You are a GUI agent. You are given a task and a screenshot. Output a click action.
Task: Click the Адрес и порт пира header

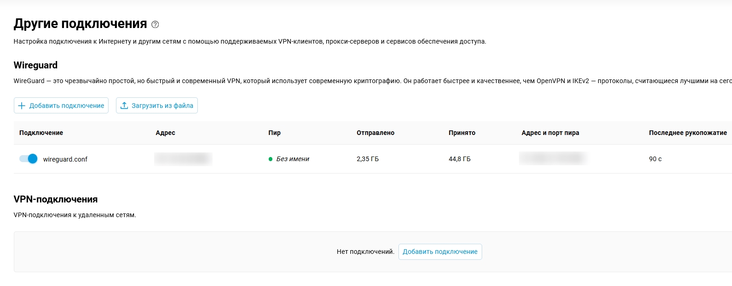[x=550, y=133]
